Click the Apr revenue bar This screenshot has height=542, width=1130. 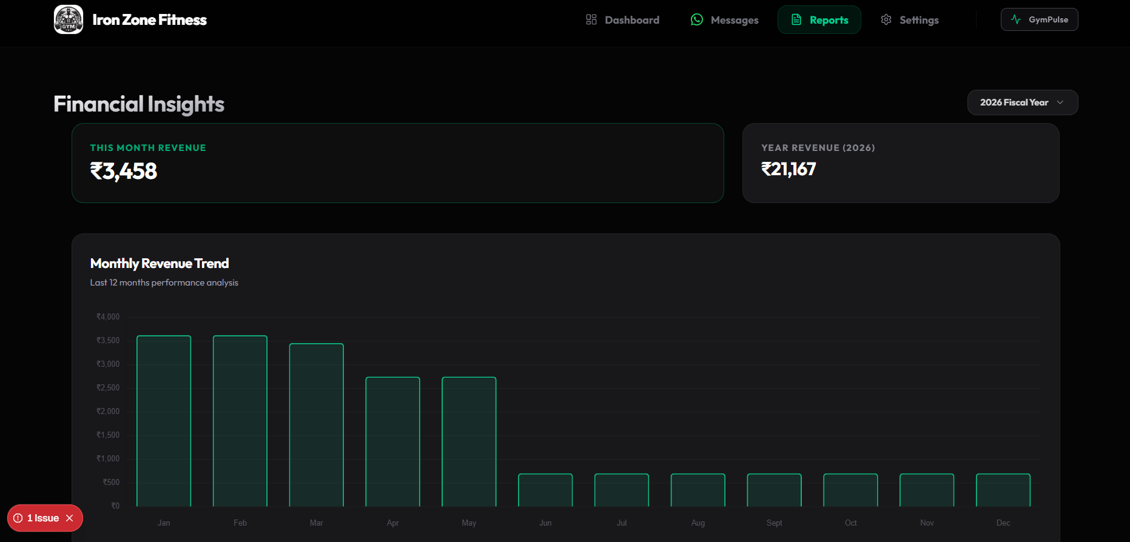pyautogui.click(x=393, y=441)
